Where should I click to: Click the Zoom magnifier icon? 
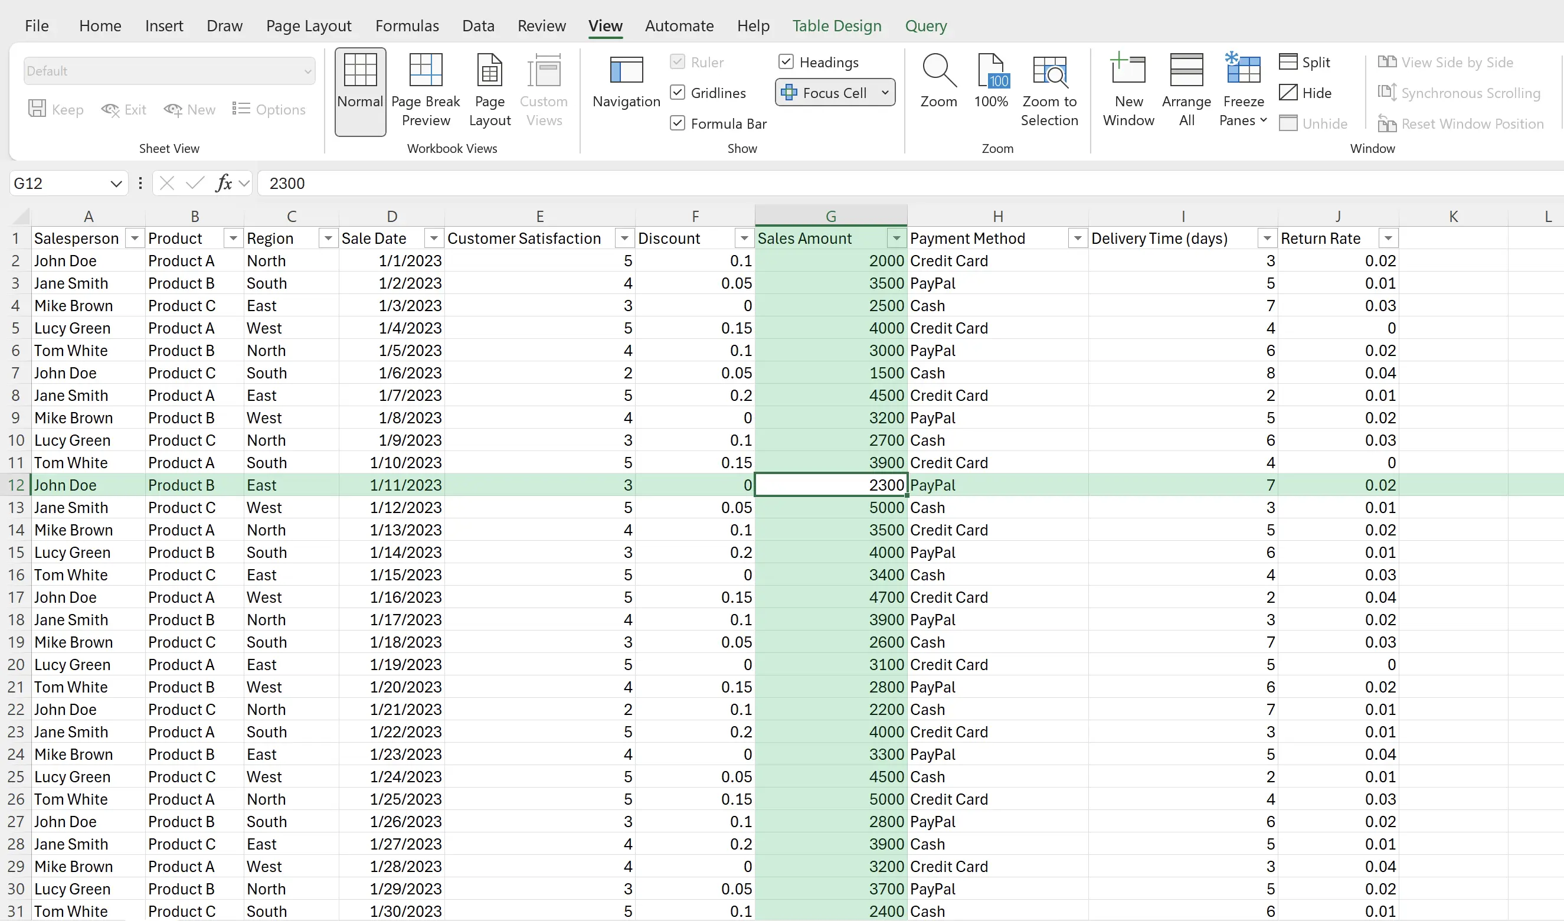[x=938, y=71]
